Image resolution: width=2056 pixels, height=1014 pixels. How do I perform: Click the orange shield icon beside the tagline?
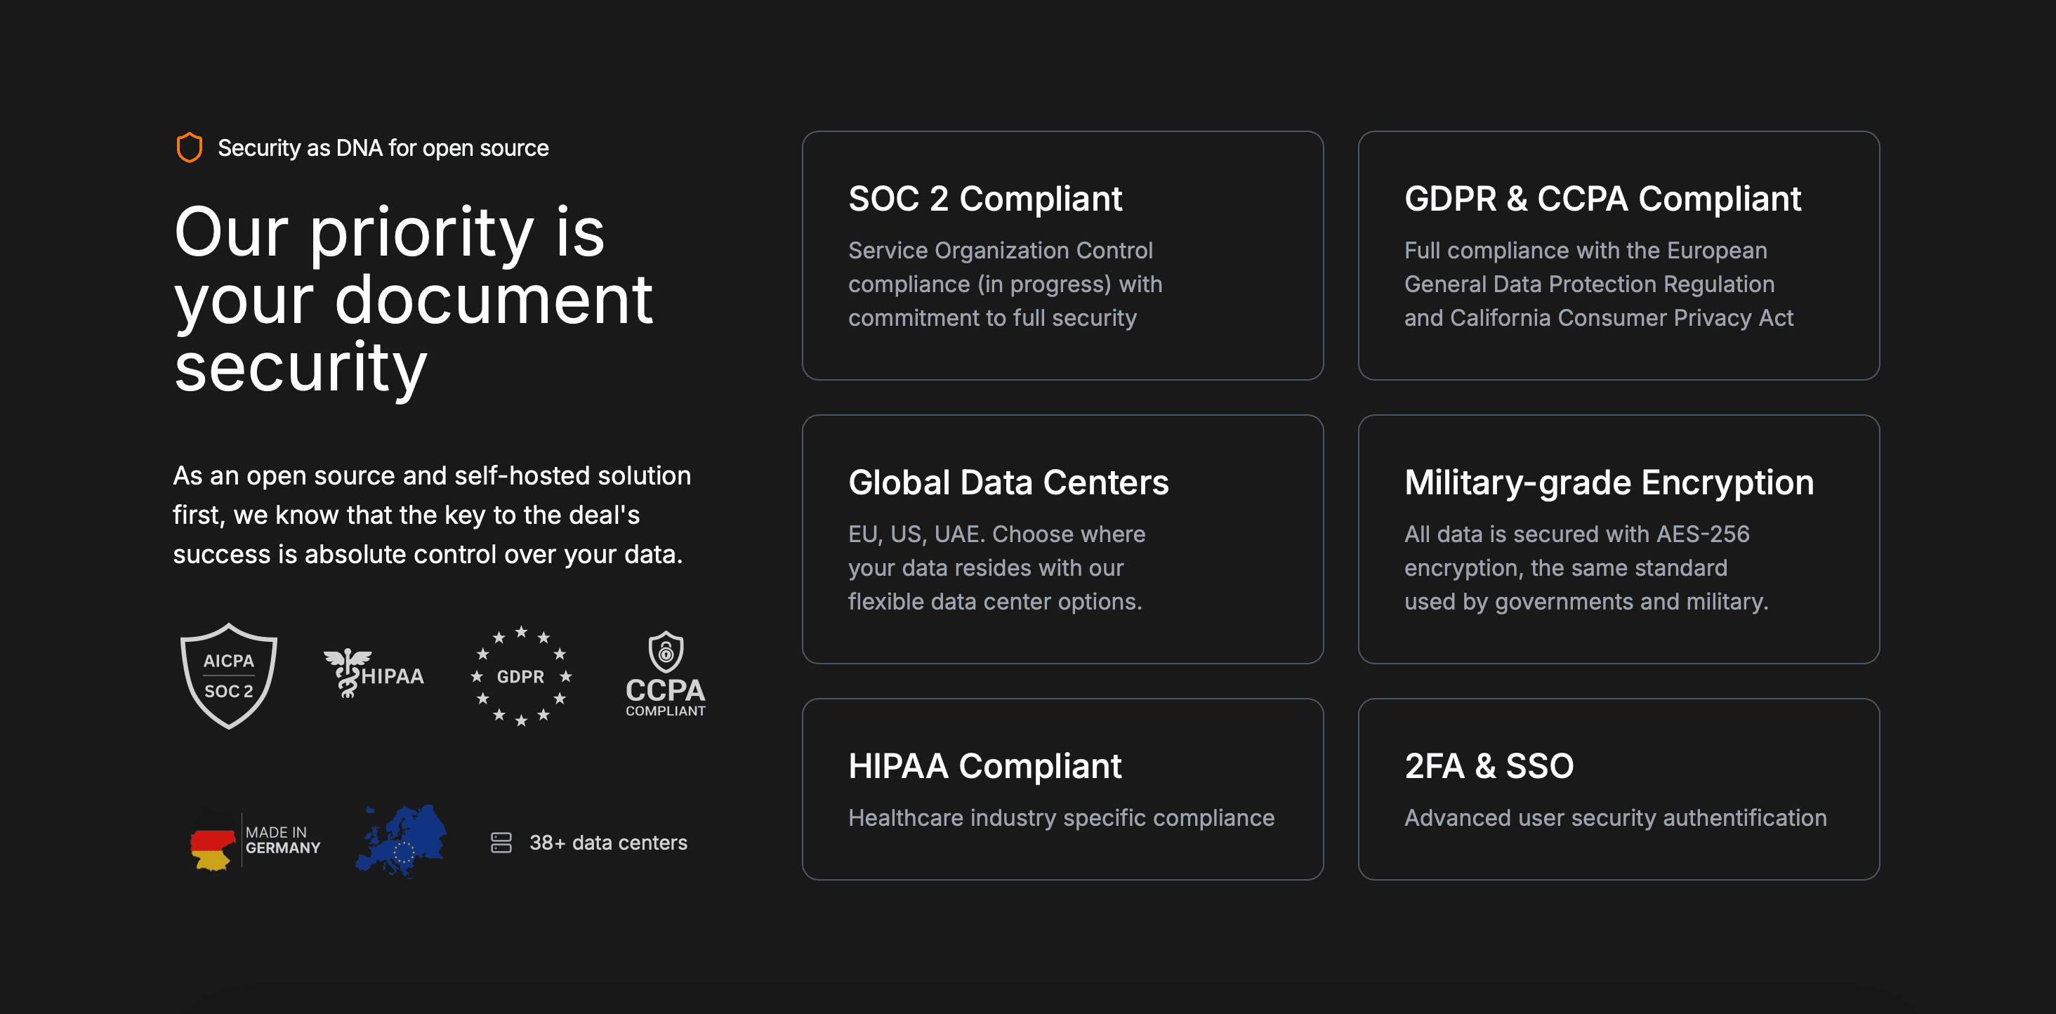(x=187, y=147)
